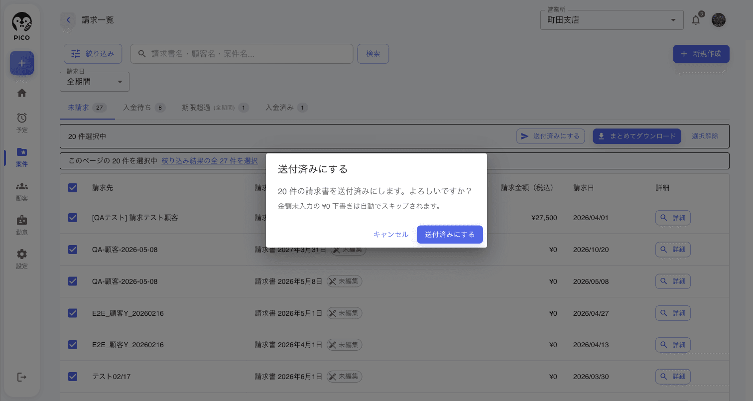Click the 請求一覧 page title
The width and height of the screenshot is (753, 401).
[98, 20]
